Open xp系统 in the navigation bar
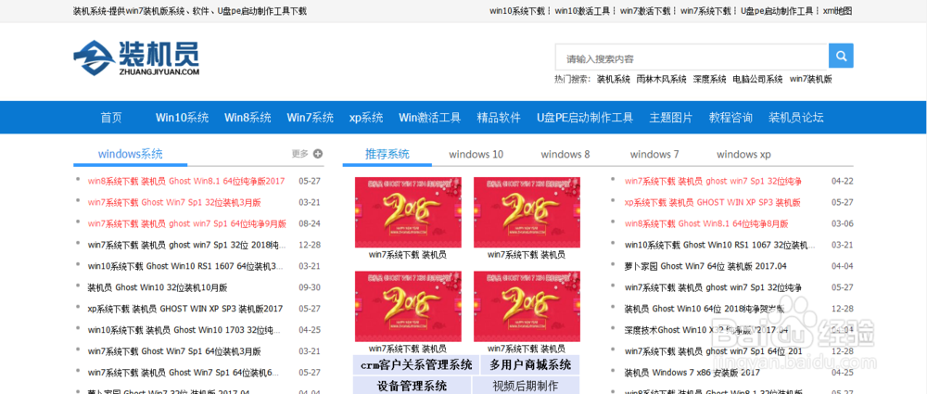Screen dimensions: 927x394 coord(366,117)
